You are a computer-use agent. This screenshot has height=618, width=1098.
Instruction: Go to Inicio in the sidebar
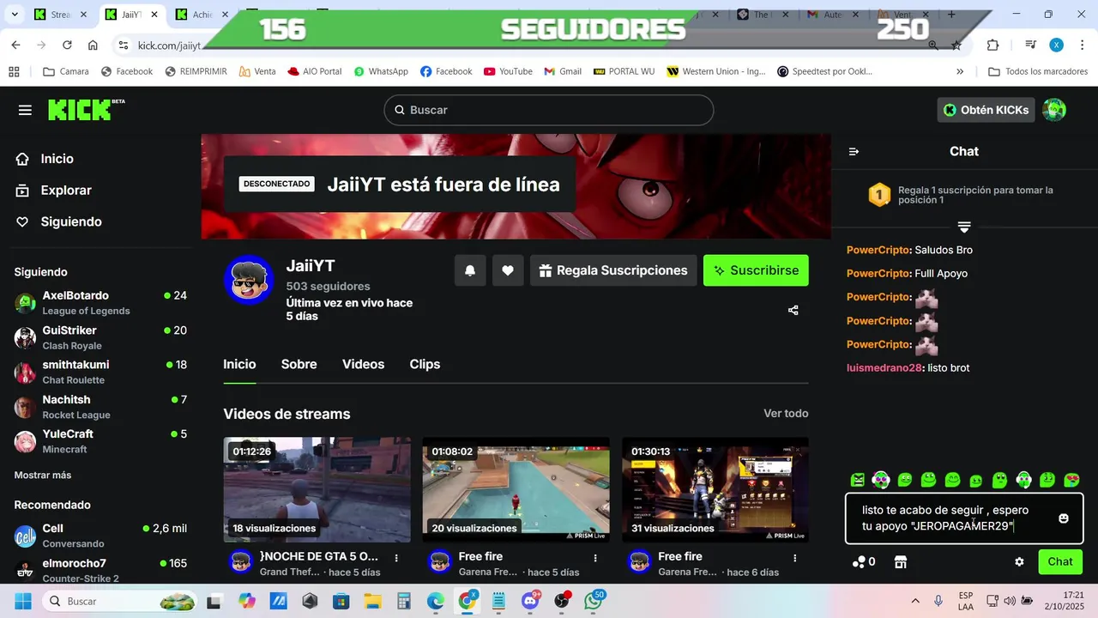pyautogui.click(x=45, y=159)
